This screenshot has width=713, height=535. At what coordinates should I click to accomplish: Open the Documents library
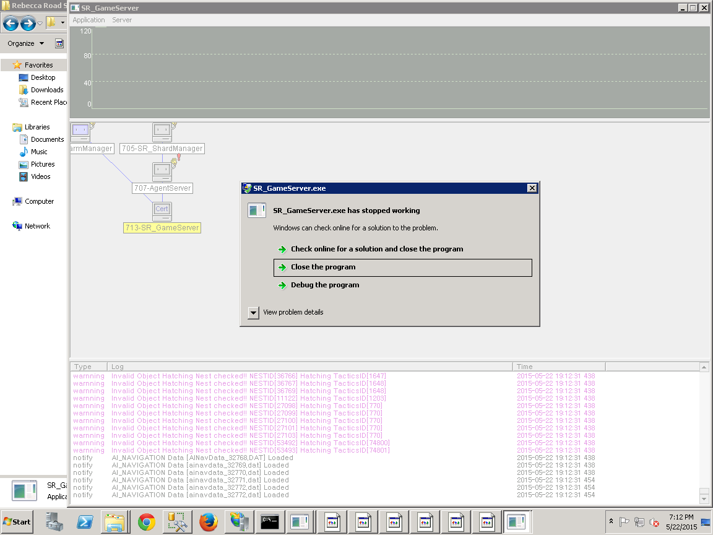coord(47,139)
